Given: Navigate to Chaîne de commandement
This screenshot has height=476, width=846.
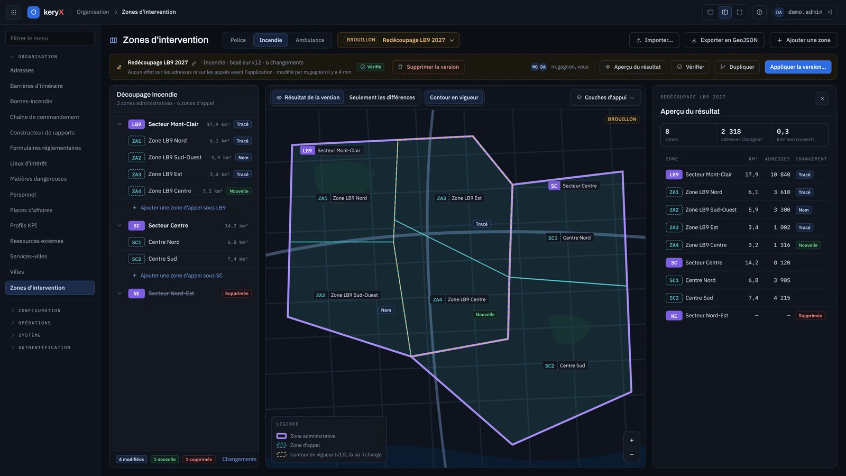Looking at the screenshot, I should pos(44,117).
